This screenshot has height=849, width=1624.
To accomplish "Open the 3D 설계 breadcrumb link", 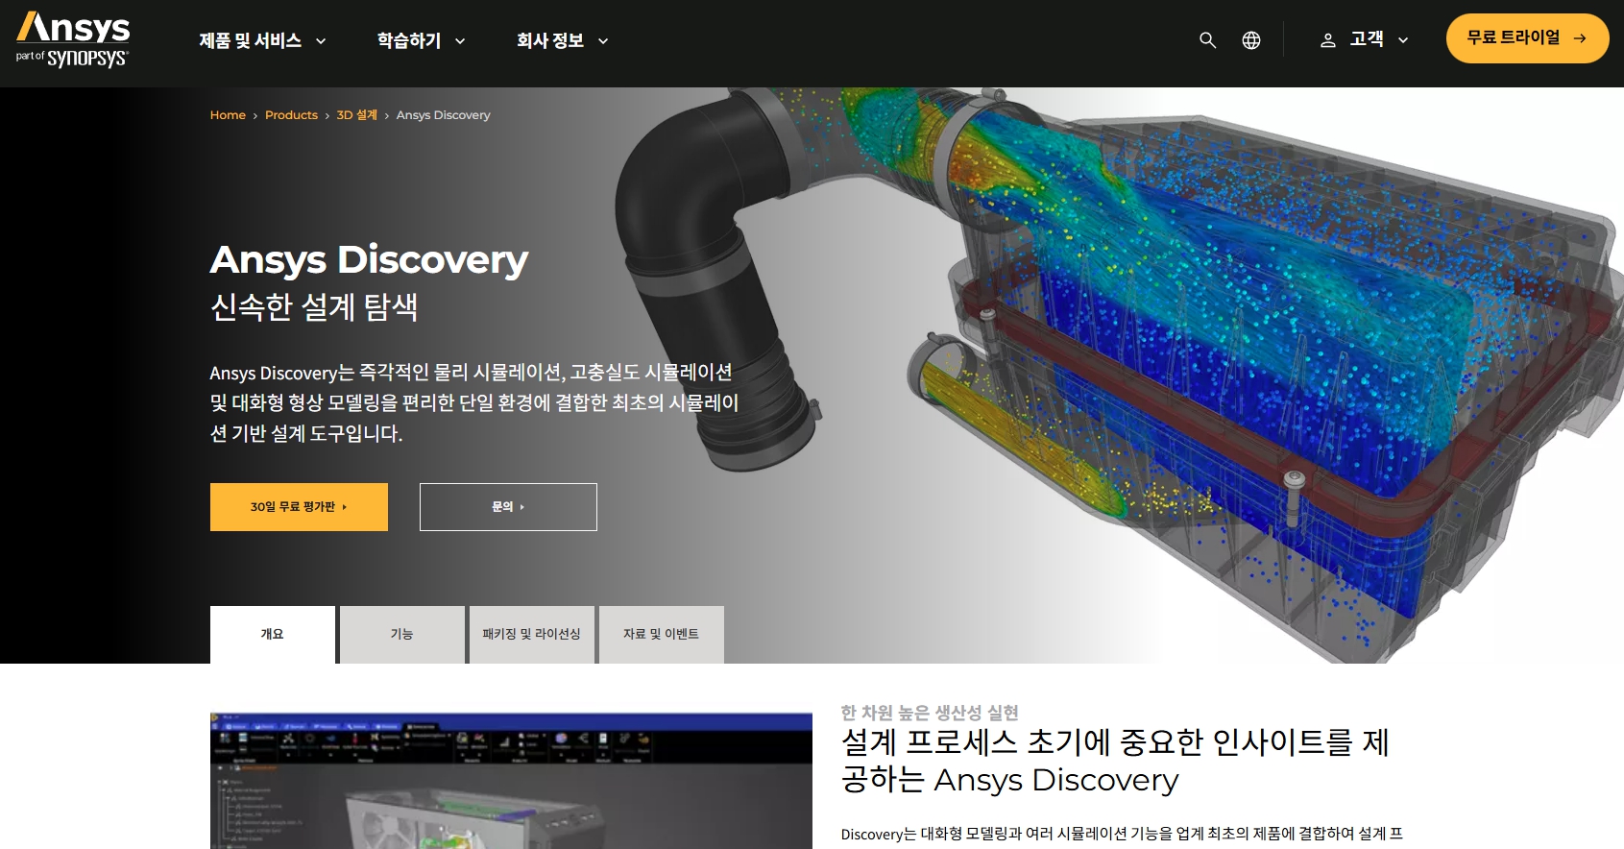I will (356, 115).
